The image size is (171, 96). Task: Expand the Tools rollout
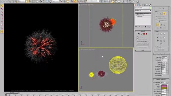click(x=143, y=51)
